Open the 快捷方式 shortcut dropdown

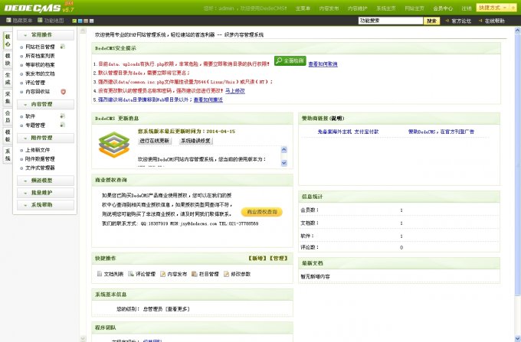493,8
